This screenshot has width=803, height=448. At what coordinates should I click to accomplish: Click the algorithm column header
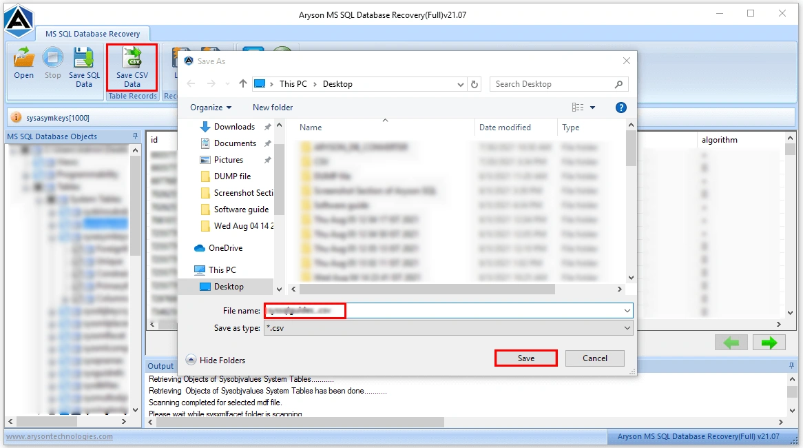point(719,140)
